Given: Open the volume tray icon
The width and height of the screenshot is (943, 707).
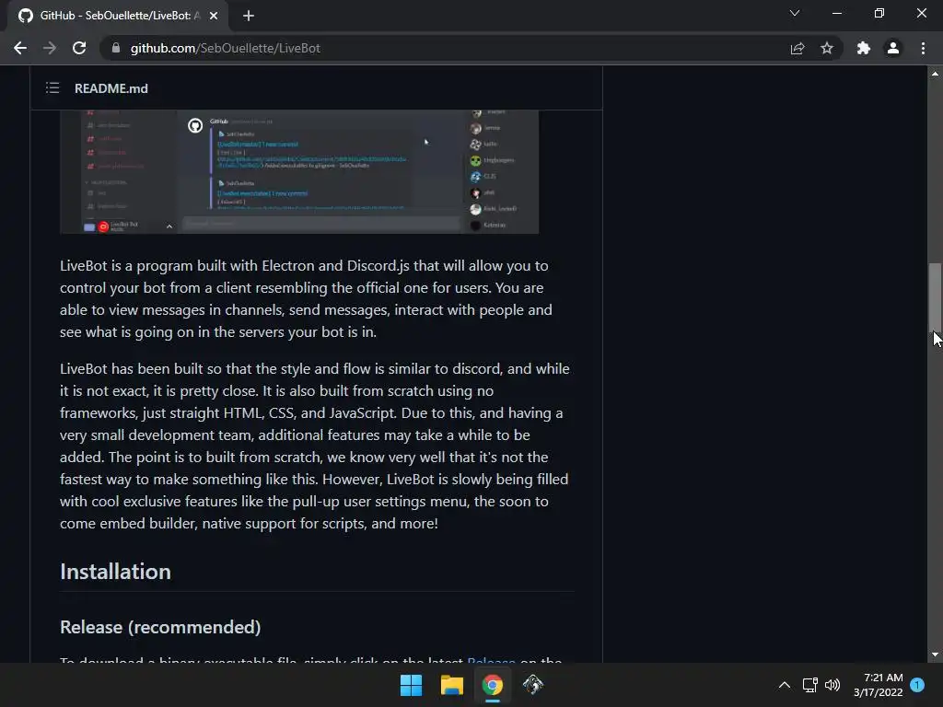Looking at the screenshot, I should coord(832,685).
